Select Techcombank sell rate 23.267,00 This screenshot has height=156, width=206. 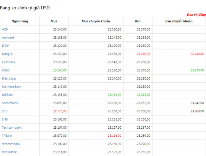coord(143,127)
